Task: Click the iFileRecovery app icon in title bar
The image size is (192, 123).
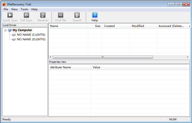Action: [4, 4]
